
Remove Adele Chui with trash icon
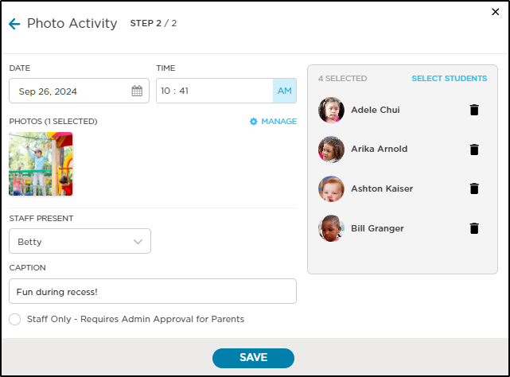point(474,110)
